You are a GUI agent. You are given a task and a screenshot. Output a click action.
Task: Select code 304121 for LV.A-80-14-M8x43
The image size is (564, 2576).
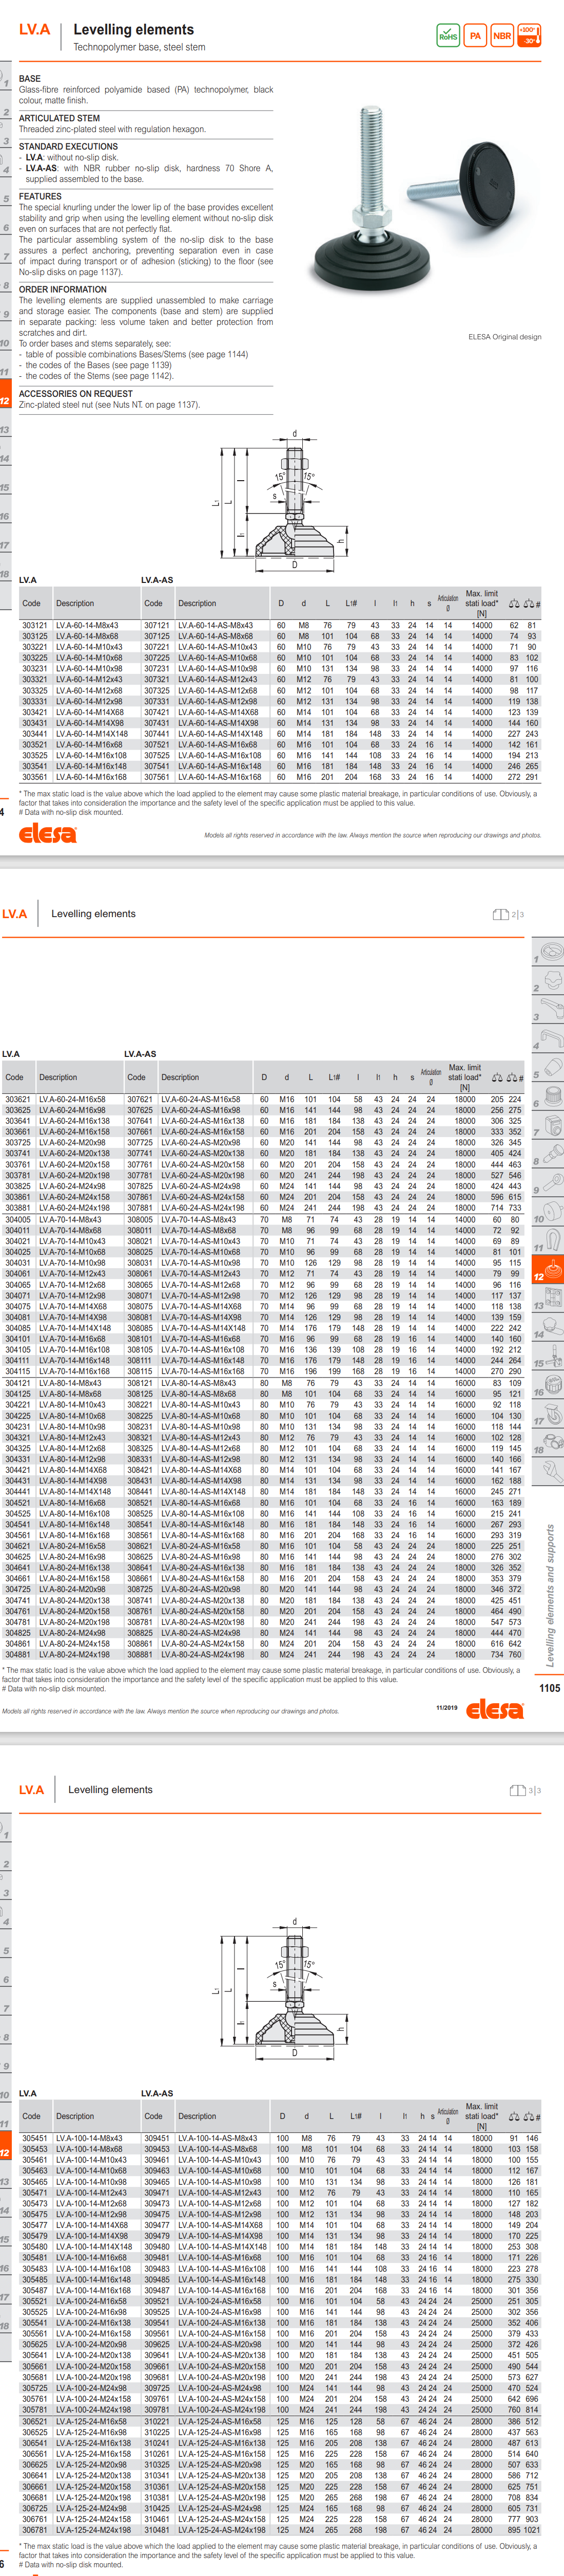(18, 1383)
